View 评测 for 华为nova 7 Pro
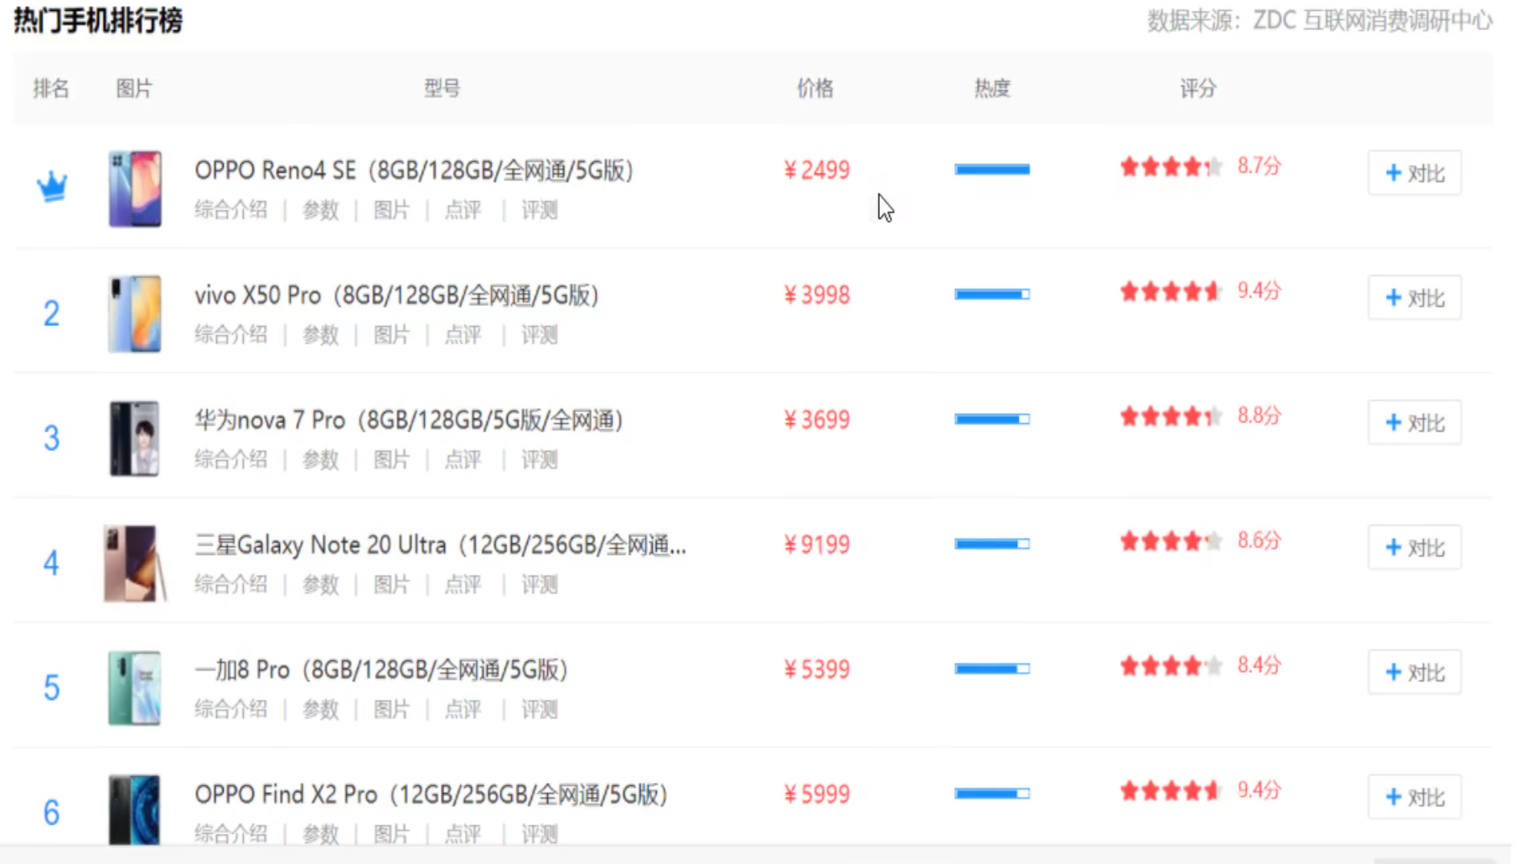1526x864 pixels. 539,460
